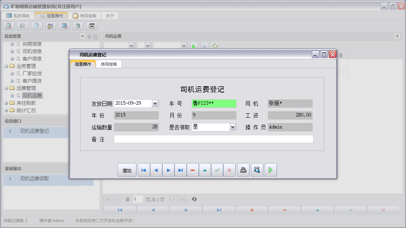This screenshot has height=228, width=406.
Task: Open print preview with the magnifier icon
Action: (x=257, y=170)
